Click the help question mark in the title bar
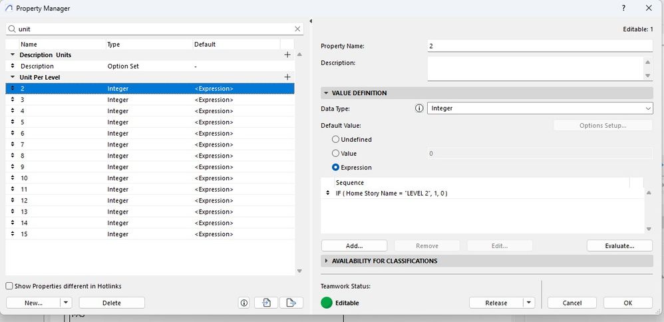The width and height of the screenshot is (664, 322). click(624, 8)
